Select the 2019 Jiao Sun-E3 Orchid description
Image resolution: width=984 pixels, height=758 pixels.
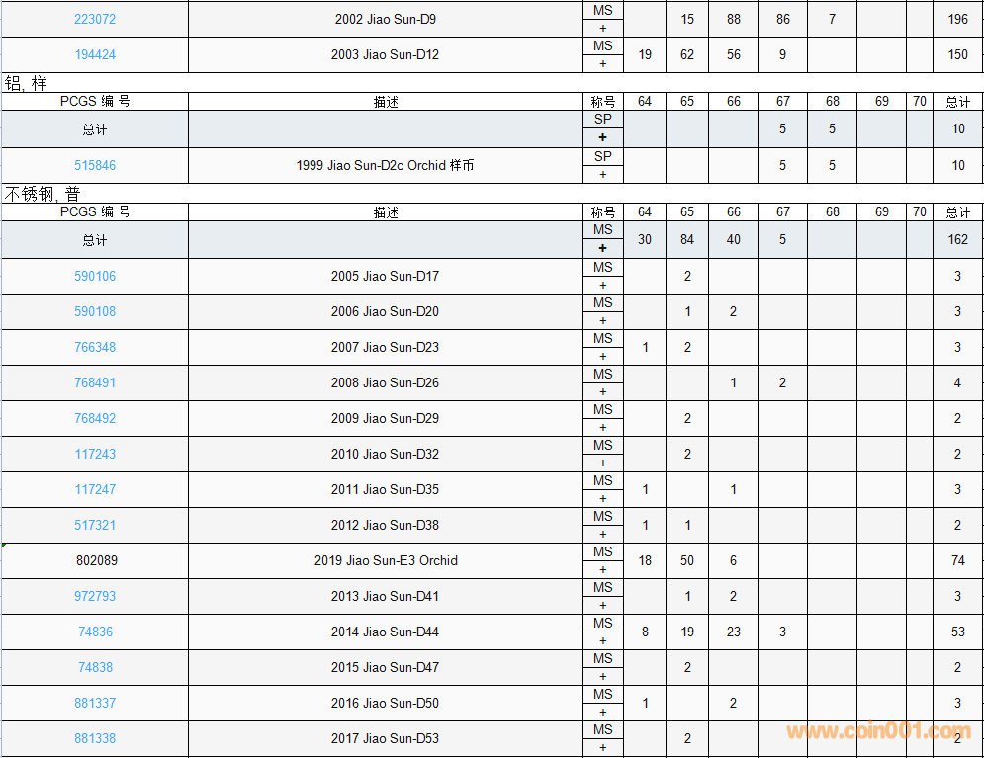click(x=386, y=560)
